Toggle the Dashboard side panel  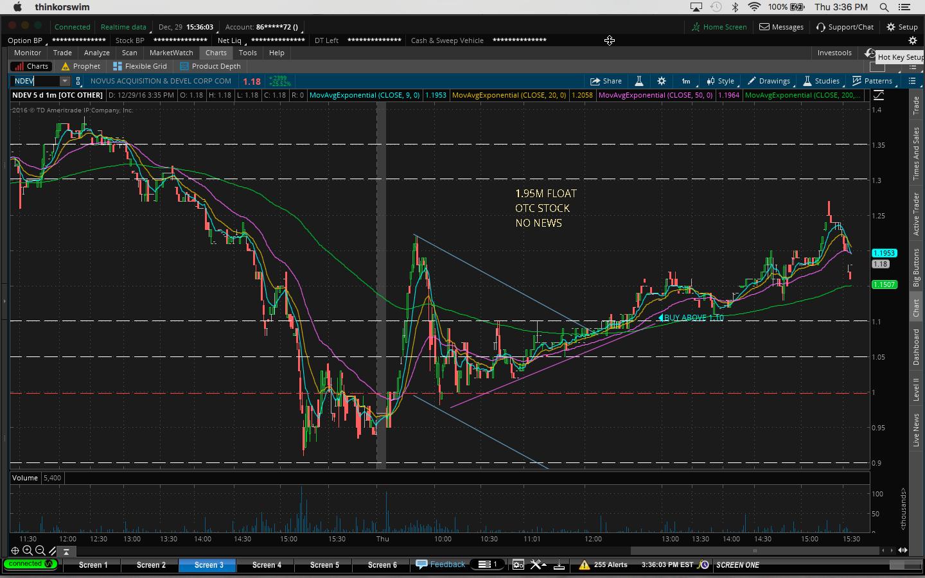tap(916, 347)
